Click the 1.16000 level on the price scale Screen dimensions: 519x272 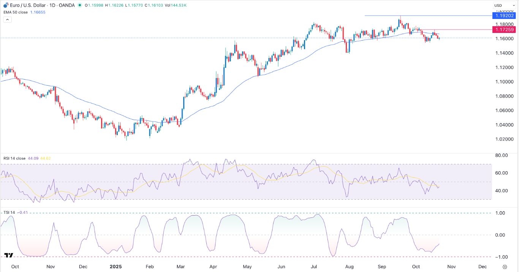pyautogui.click(x=505, y=38)
